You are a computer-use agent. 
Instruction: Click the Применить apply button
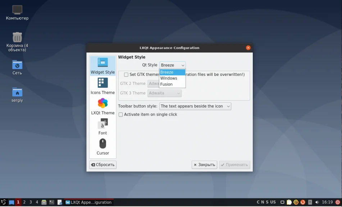[x=234, y=165]
